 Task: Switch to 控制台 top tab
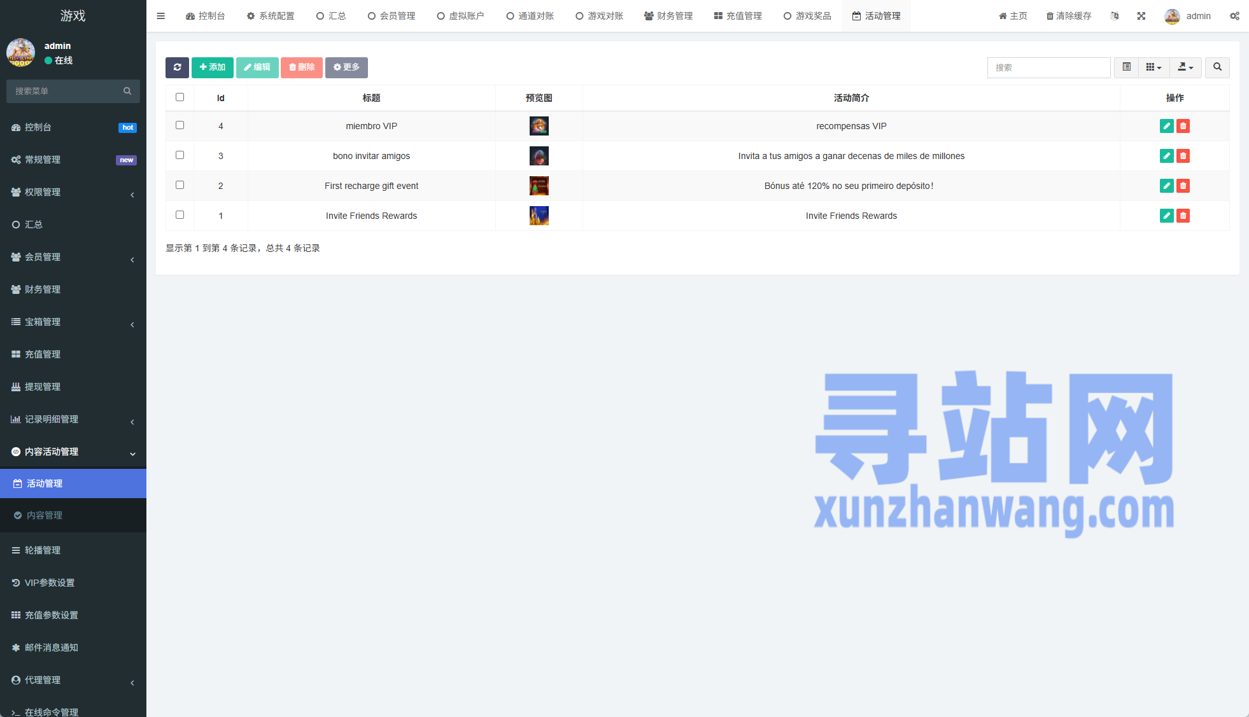click(205, 16)
